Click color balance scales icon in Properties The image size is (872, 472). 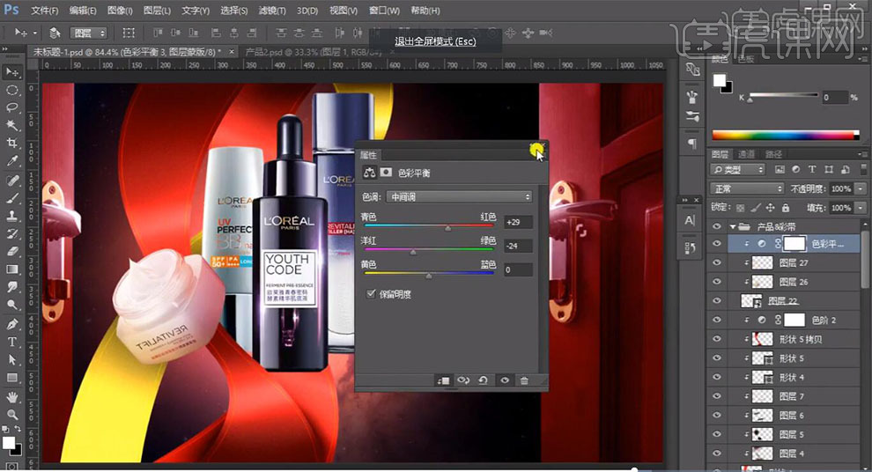(369, 173)
